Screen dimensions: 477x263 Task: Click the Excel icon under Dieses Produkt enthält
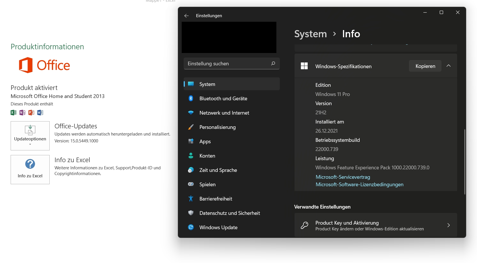13,113
